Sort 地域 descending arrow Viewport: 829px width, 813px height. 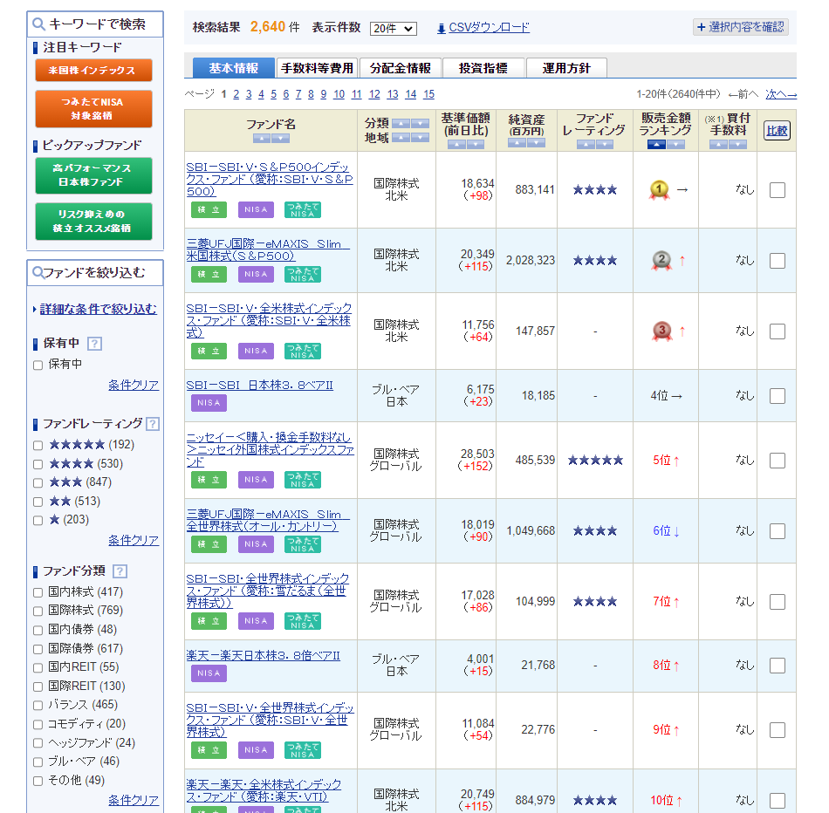pyautogui.click(x=421, y=138)
